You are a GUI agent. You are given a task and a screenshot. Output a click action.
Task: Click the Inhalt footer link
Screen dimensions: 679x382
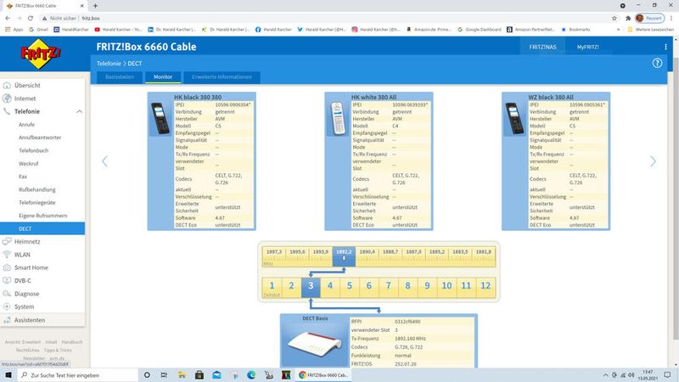pos(51,342)
